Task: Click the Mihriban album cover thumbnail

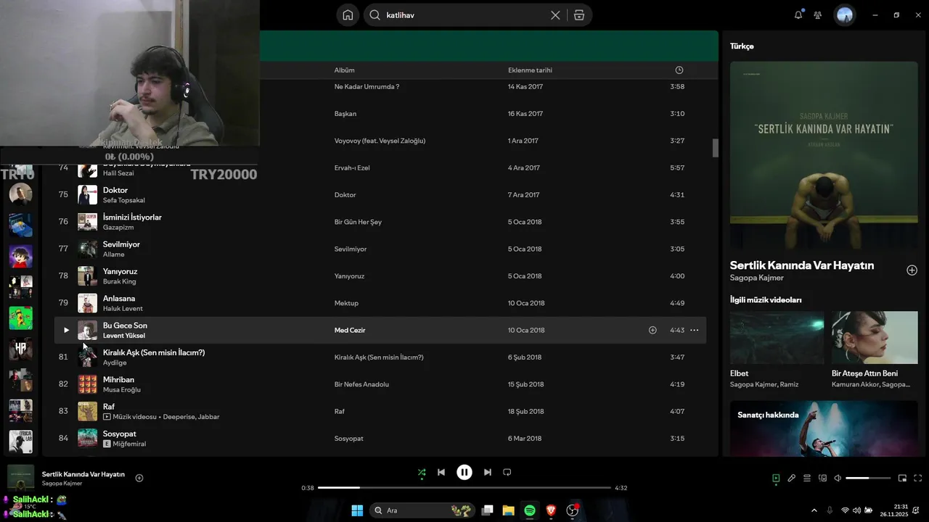Action: click(x=87, y=384)
